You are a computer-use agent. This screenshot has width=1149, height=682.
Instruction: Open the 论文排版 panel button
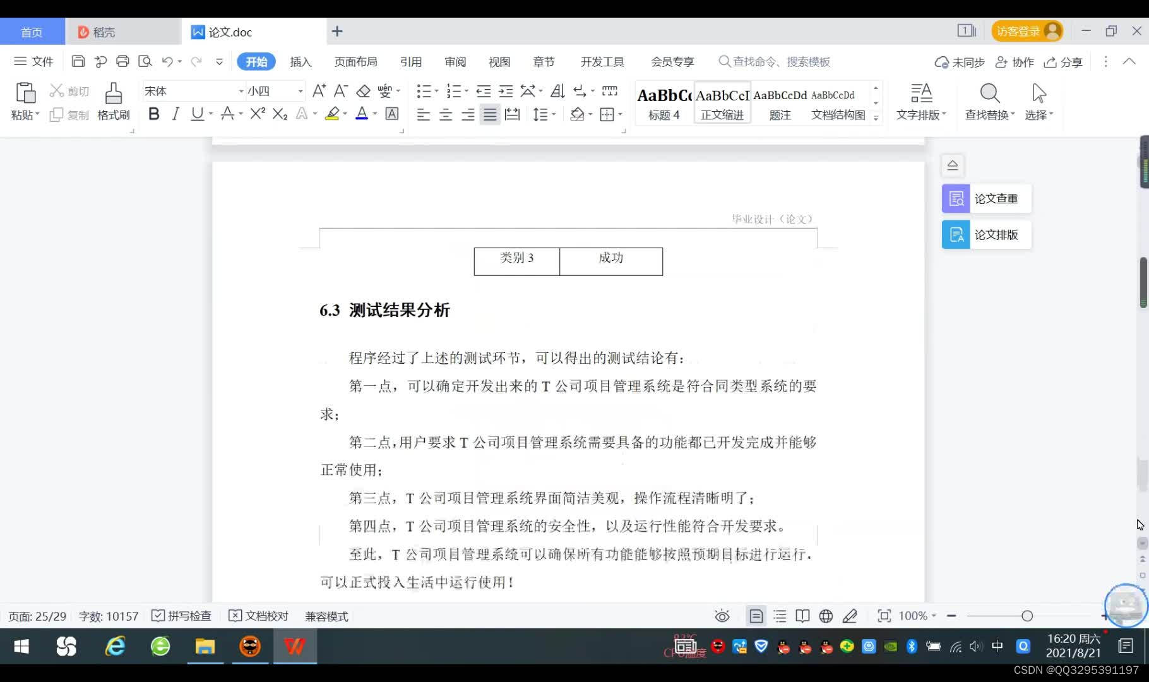pyautogui.click(x=986, y=235)
